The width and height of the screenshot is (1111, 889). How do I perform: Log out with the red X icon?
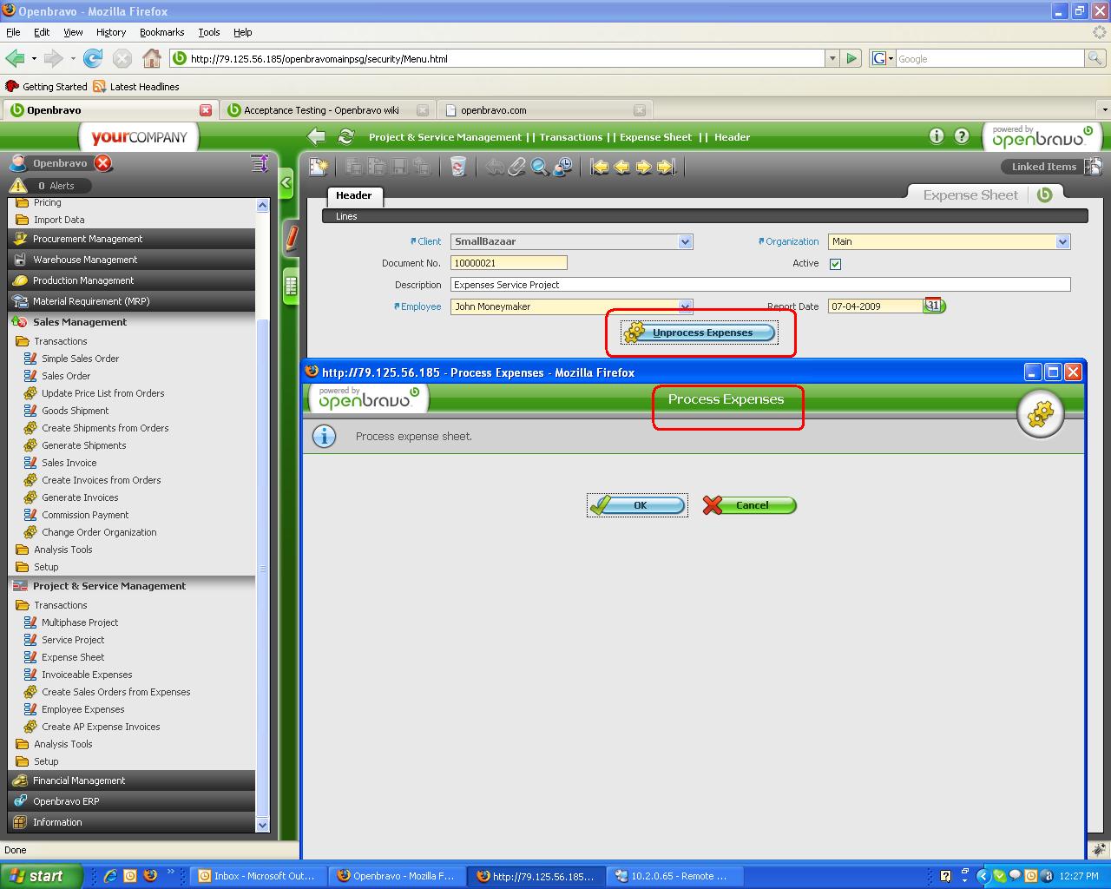[103, 163]
